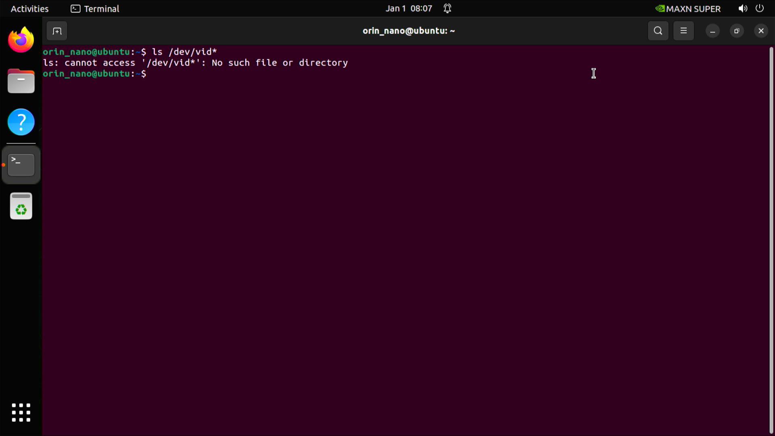Open the Trash from the dock
The height and width of the screenshot is (436, 775).
coord(21,206)
